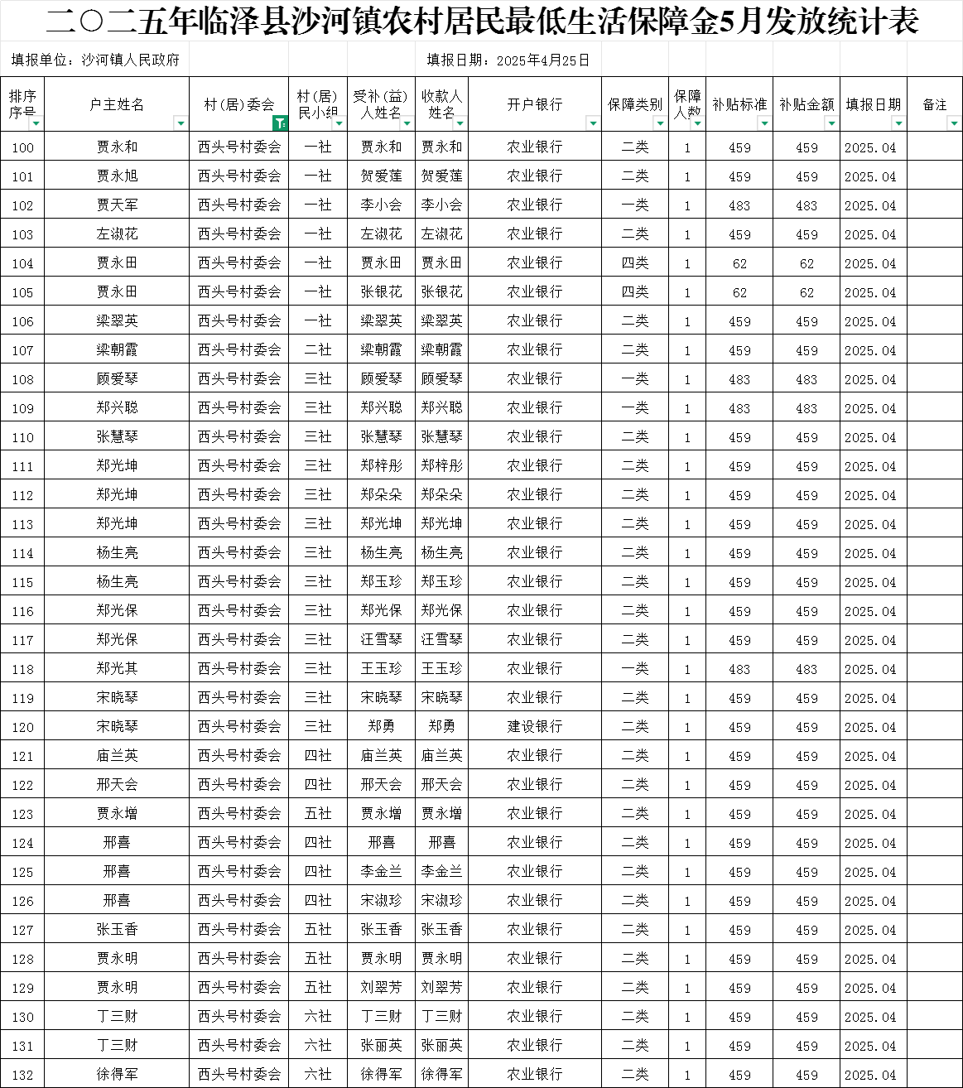The height and width of the screenshot is (1088, 963).
Task: Select 保障类别 cell 一类 in row 102
Action: [635, 205]
